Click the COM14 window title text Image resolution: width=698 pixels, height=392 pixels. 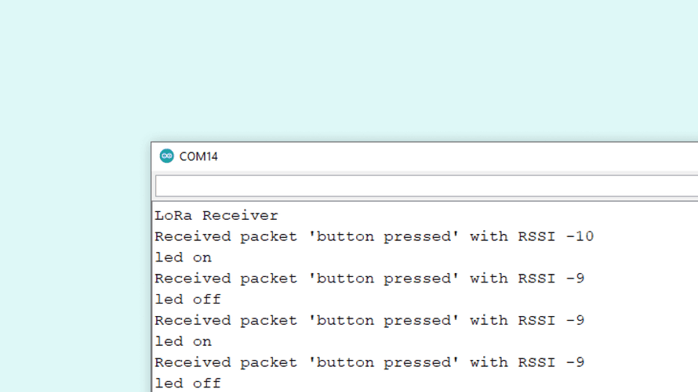pos(198,156)
